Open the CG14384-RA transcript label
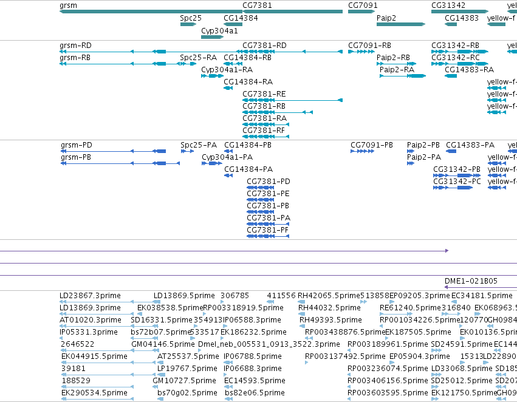Viewport: 517px width, 402px height. tap(248, 82)
